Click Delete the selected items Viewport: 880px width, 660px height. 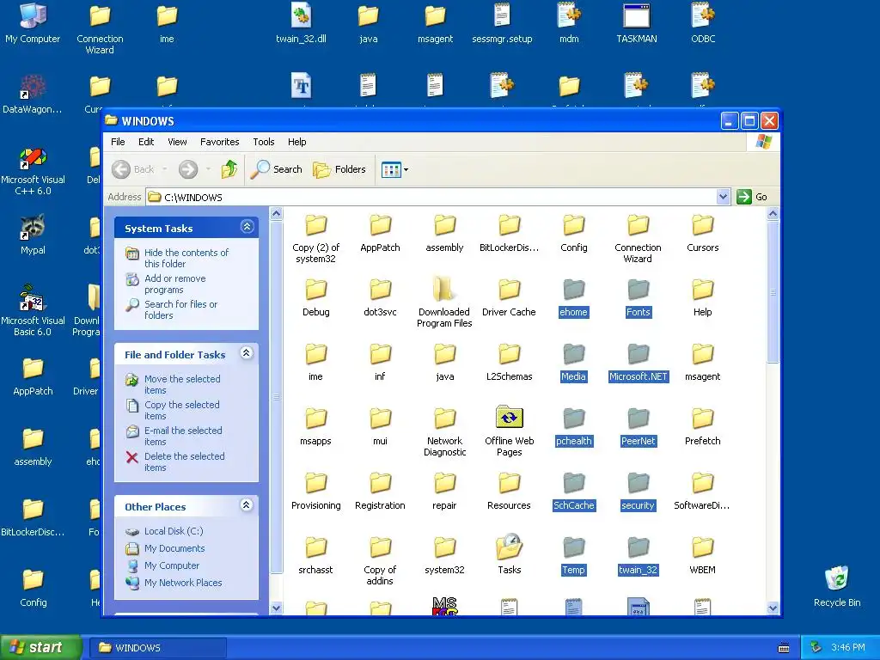pyautogui.click(x=184, y=461)
